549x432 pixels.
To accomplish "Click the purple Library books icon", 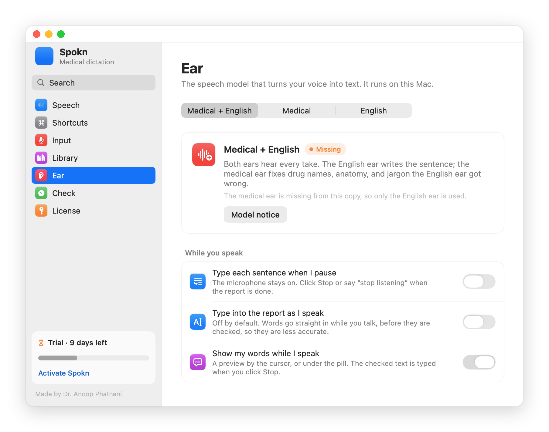I will point(41,158).
